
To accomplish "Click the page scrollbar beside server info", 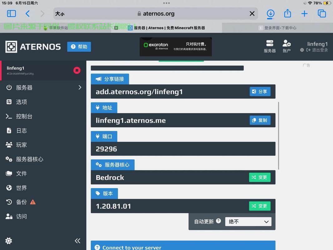I will (278, 136).
